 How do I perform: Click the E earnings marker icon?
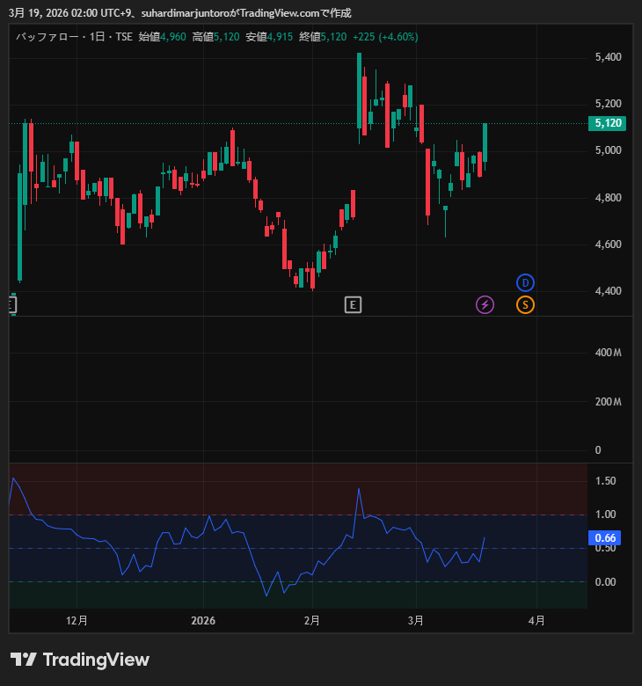(353, 305)
